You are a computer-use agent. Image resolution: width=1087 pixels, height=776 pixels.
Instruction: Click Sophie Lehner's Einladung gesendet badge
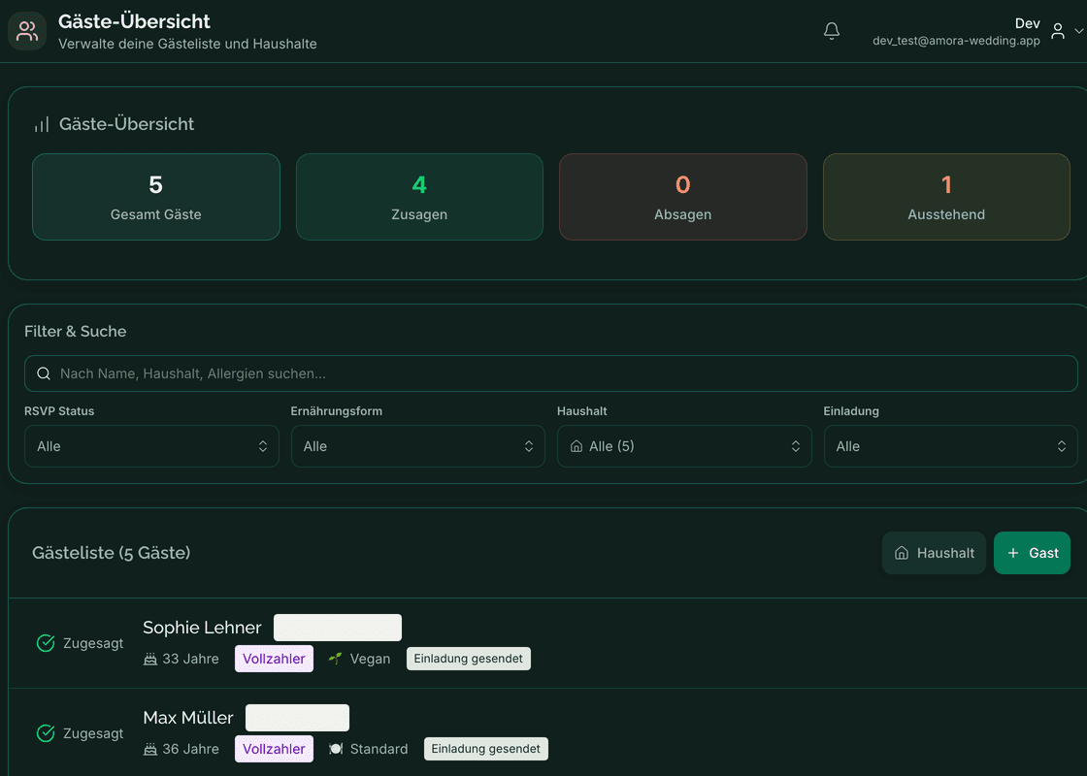coord(469,659)
